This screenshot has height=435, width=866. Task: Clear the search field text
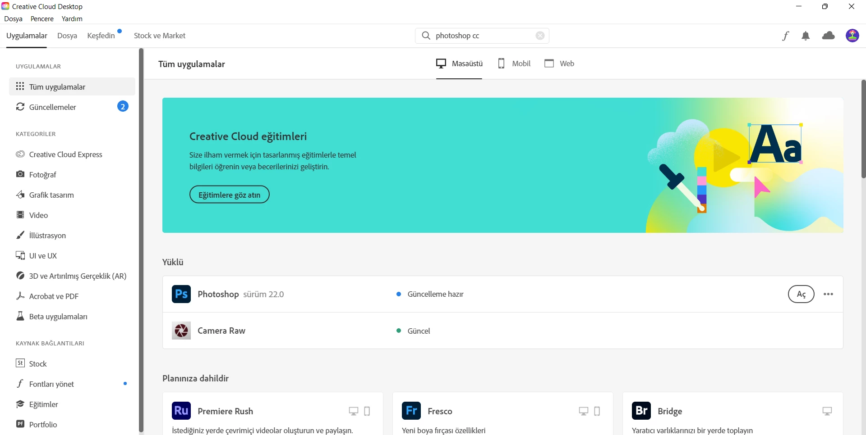point(540,36)
